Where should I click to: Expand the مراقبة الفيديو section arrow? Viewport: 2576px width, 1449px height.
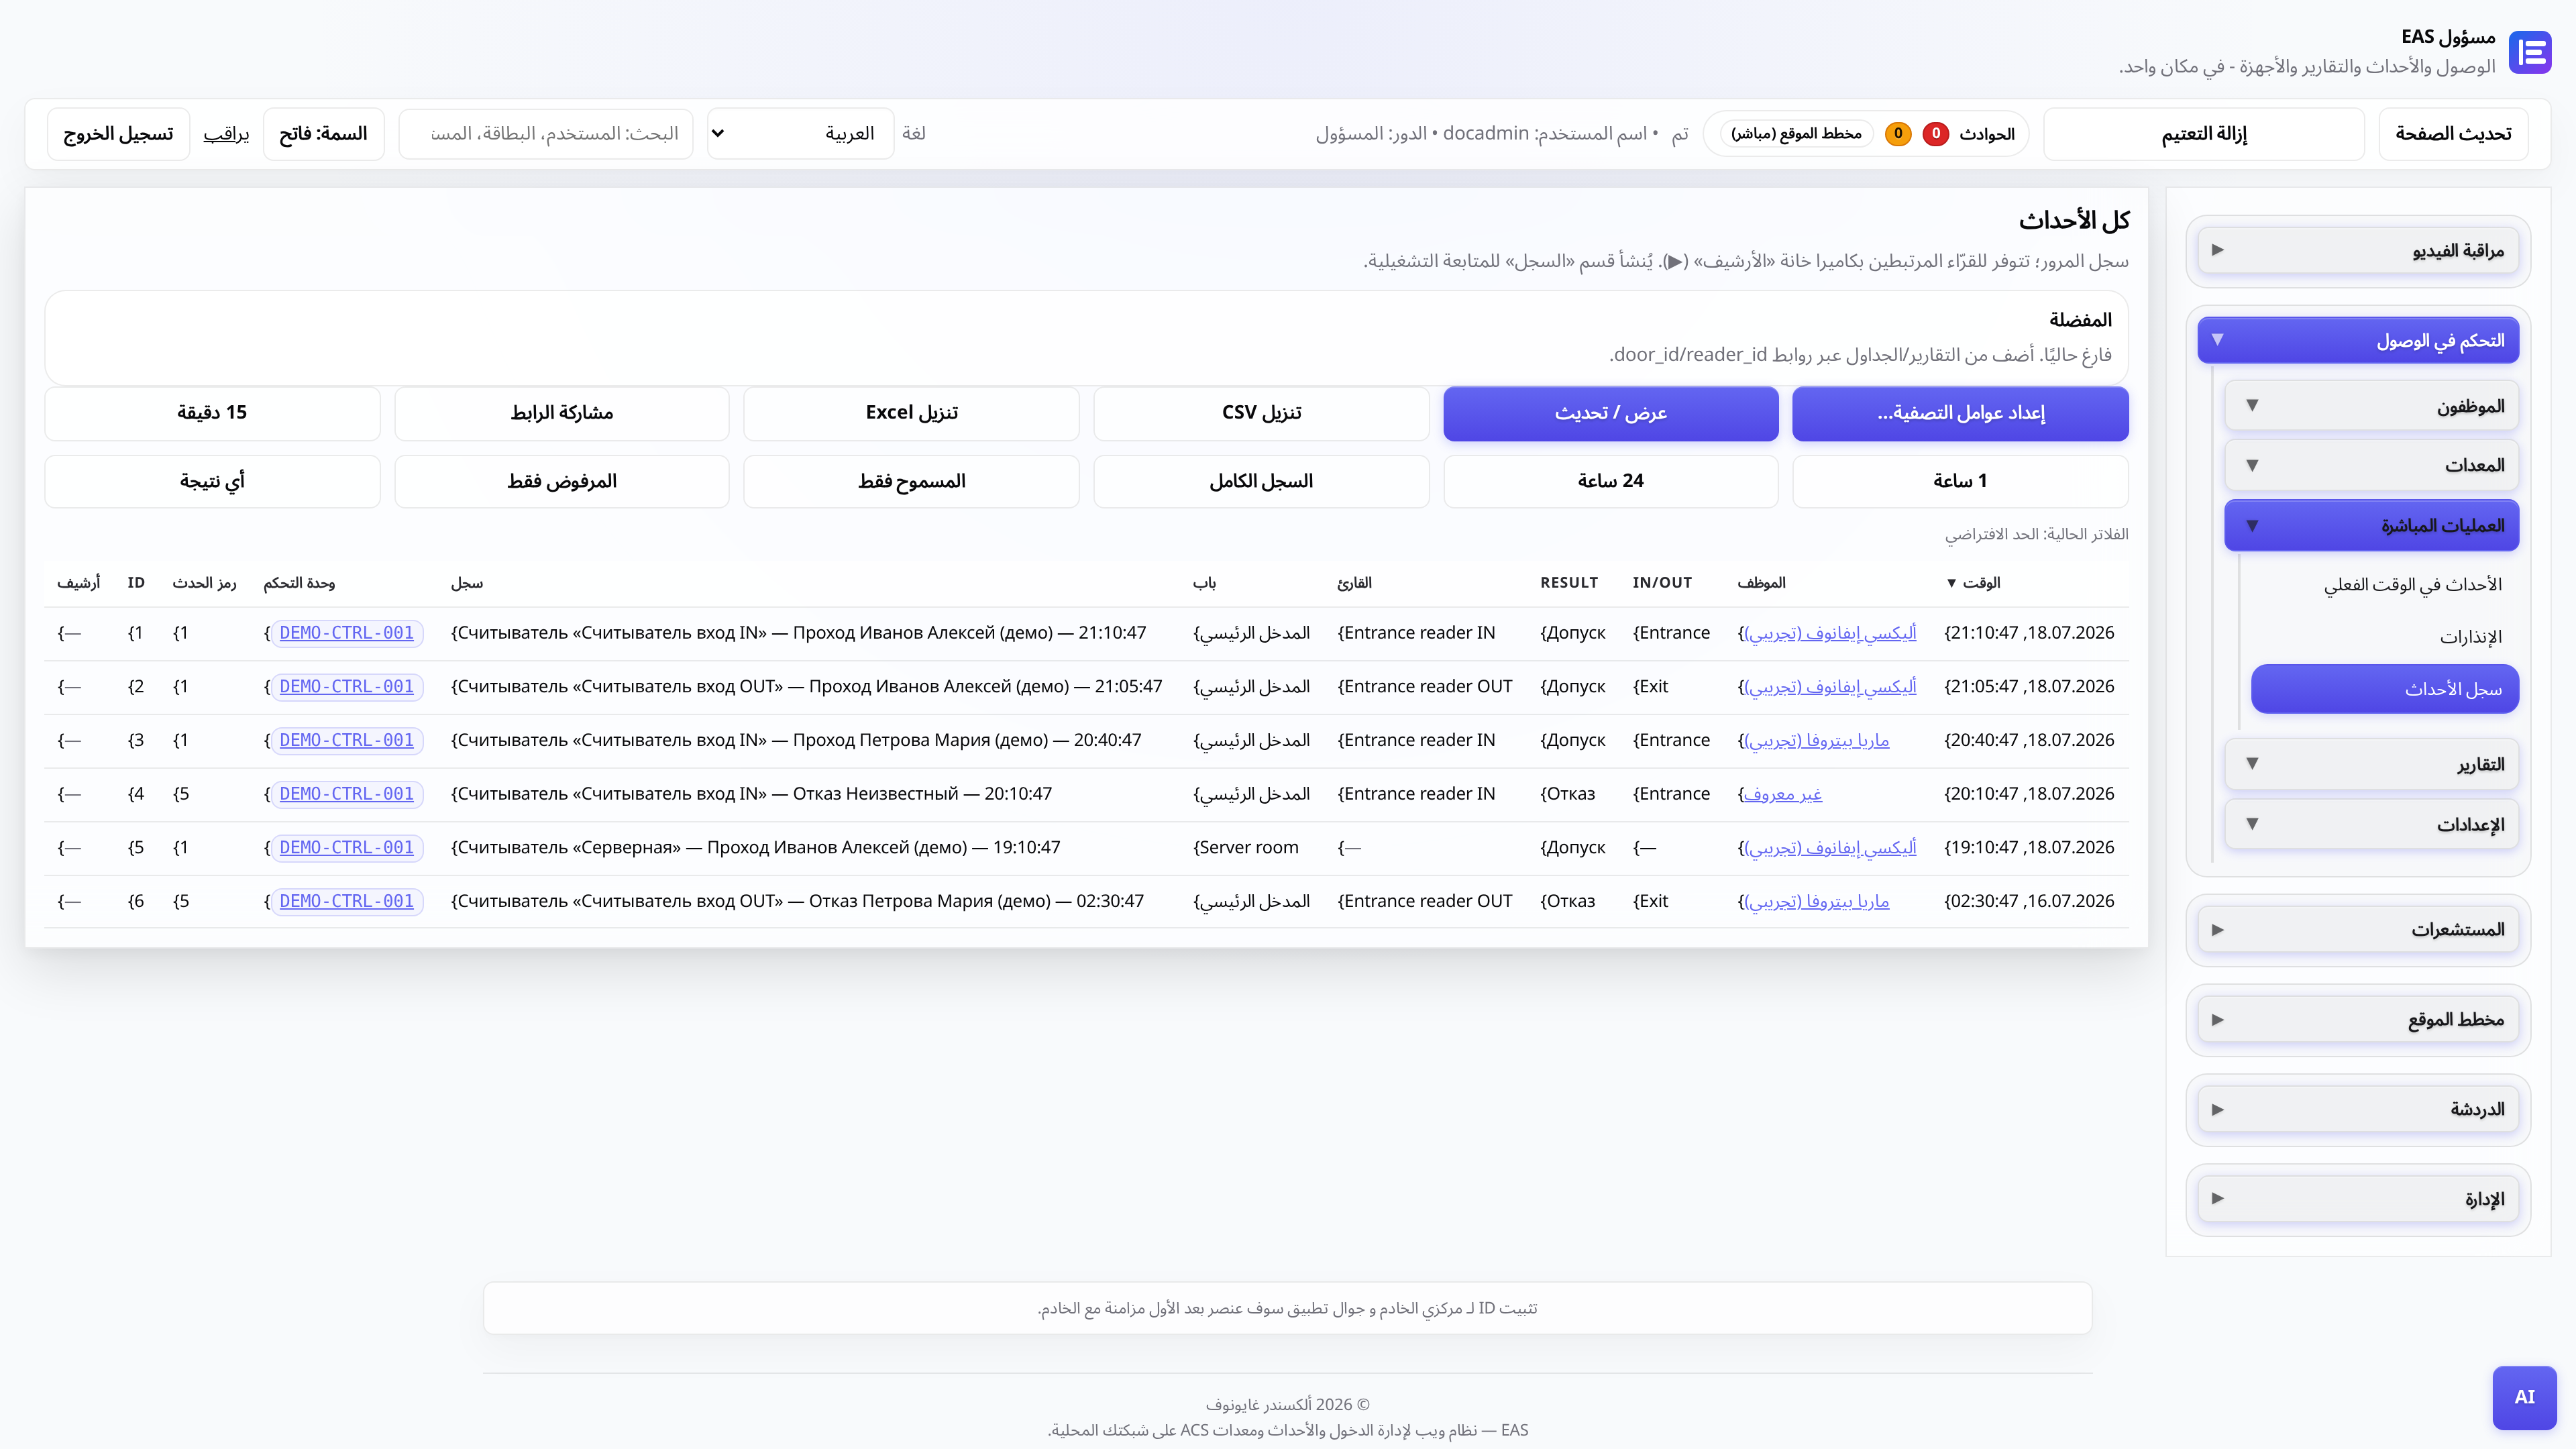point(2218,250)
